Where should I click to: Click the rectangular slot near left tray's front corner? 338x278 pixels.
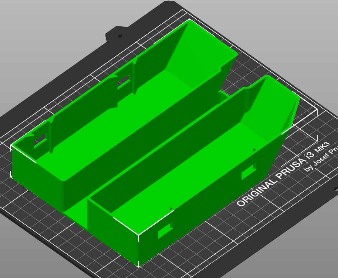41,140
